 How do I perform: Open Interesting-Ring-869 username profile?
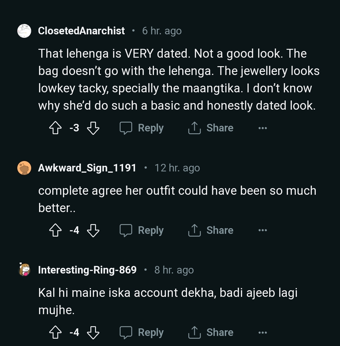pos(87,270)
